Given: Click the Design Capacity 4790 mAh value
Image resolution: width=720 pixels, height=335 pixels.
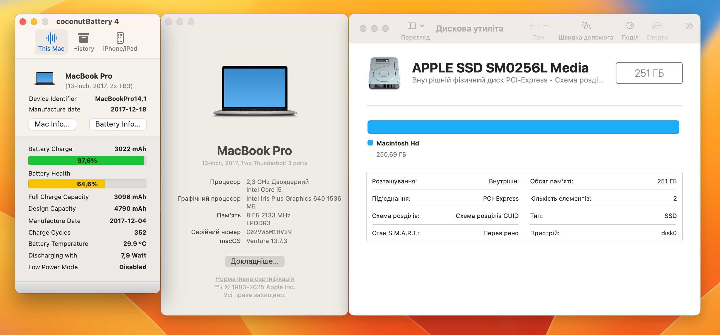Looking at the screenshot, I should pos(130,208).
